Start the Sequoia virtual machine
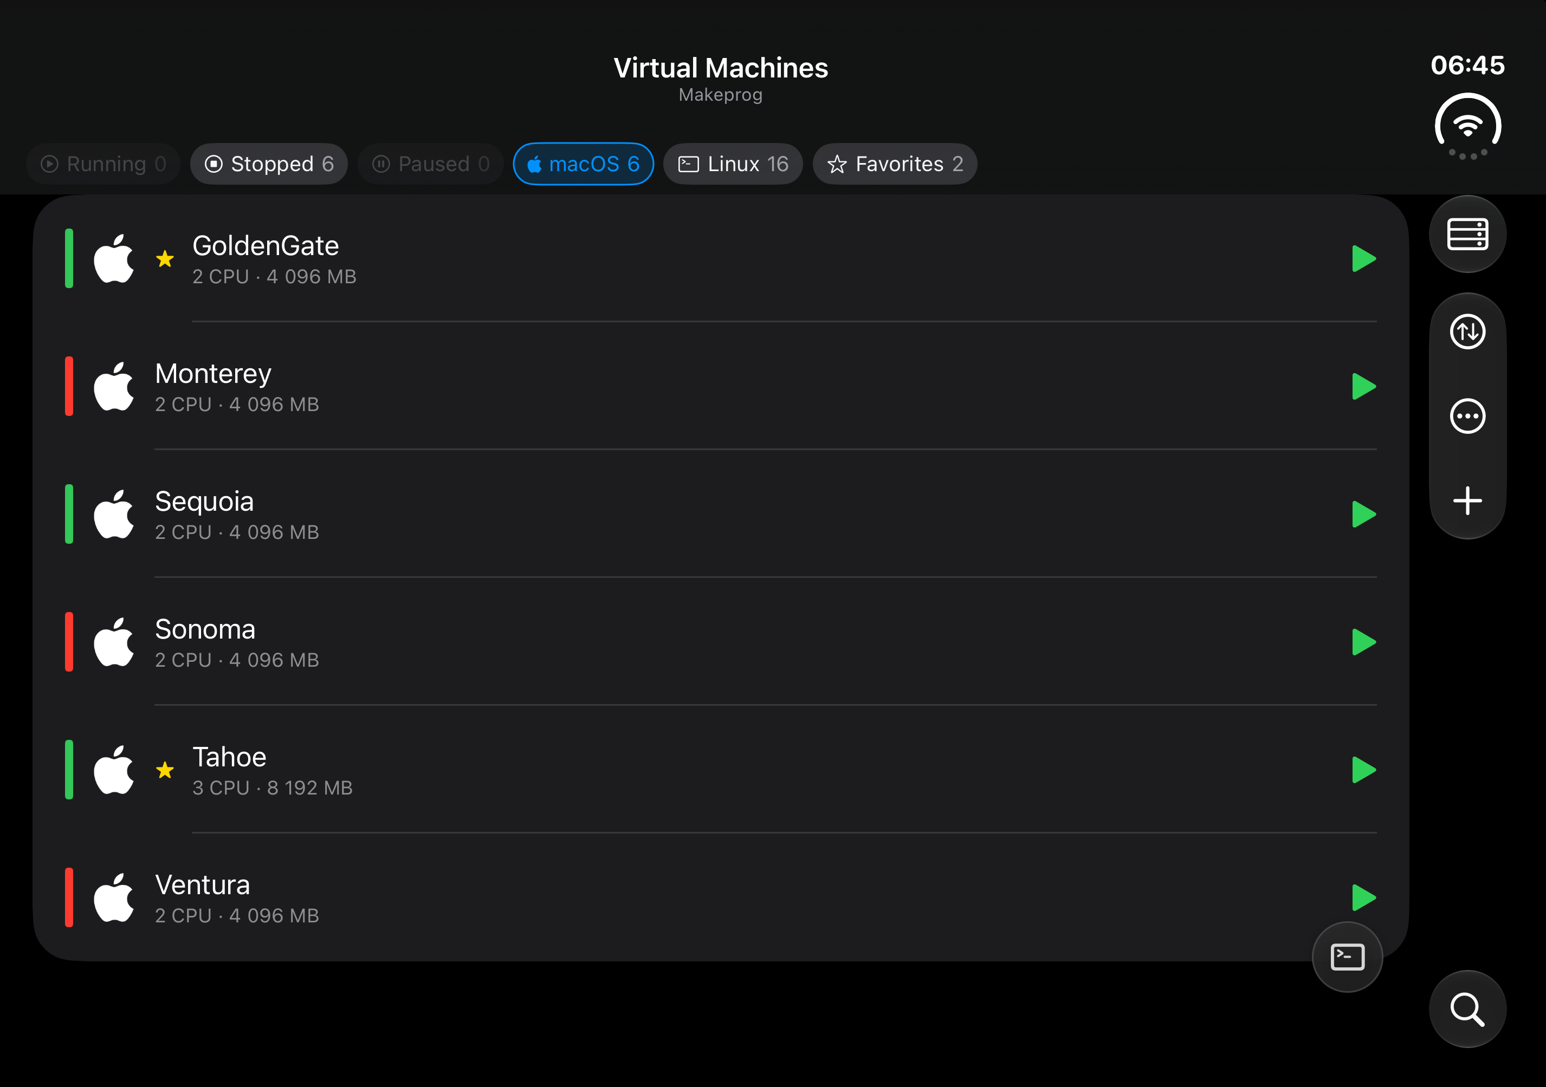Screen dimensions: 1546x1087 (1363, 514)
